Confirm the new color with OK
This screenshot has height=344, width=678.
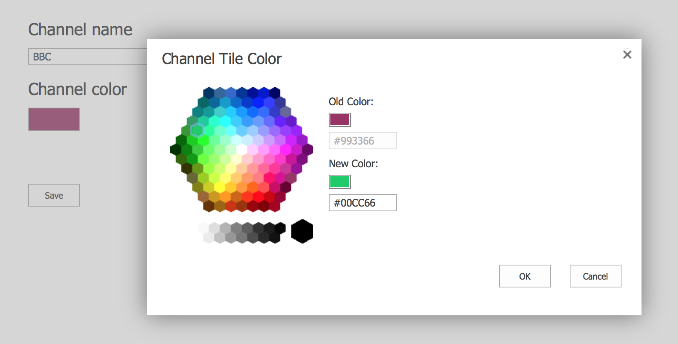click(525, 276)
